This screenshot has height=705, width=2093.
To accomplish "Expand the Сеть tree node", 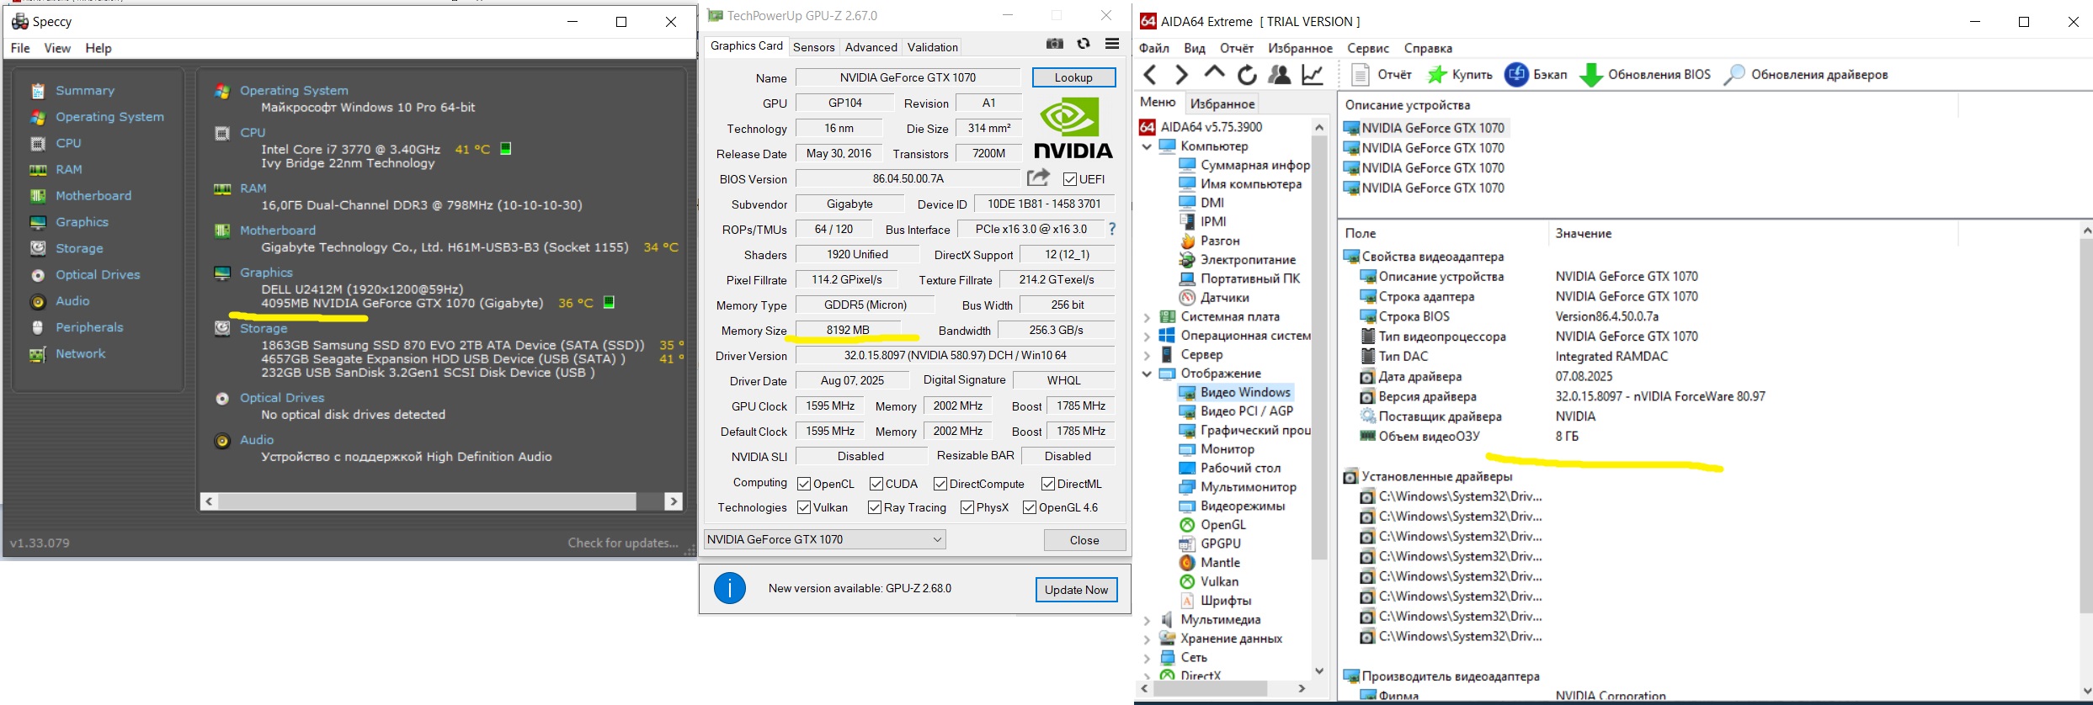I will pyautogui.click(x=1147, y=658).
